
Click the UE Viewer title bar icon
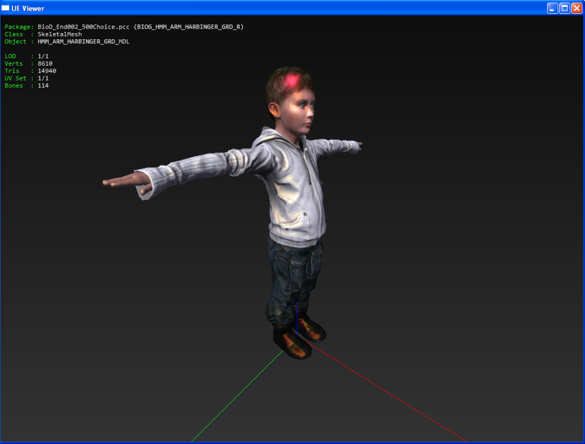(x=5, y=8)
